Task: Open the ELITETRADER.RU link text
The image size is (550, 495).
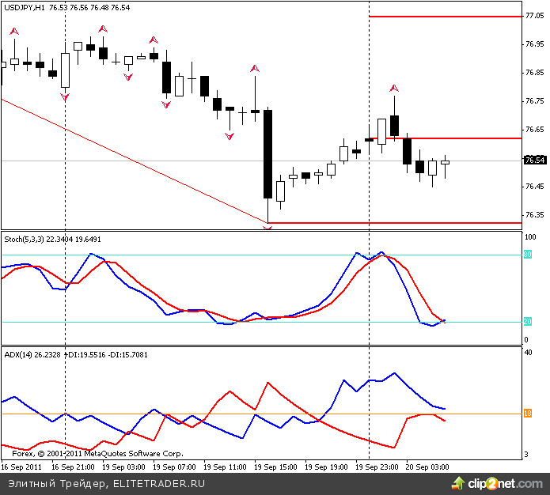Action: point(159,482)
